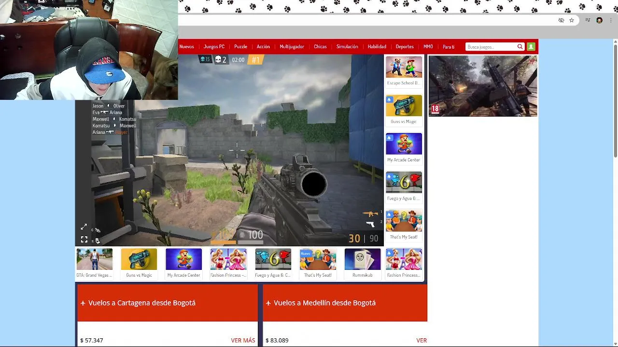Click the $ 83.089 price text
The image size is (618, 347).
pos(277,340)
